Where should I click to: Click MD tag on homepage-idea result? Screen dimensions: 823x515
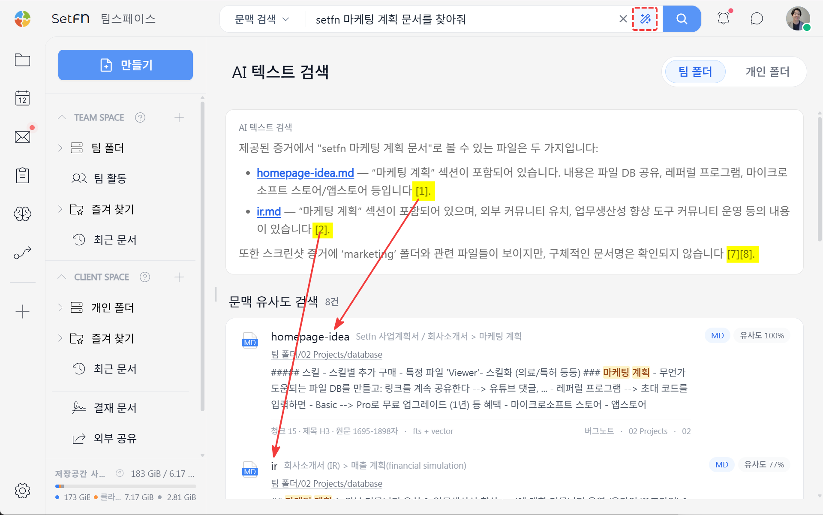(718, 335)
